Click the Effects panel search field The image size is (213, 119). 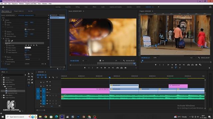pyautogui.click(x=13, y=75)
